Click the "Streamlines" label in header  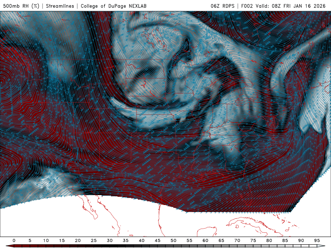(x=60, y=6)
